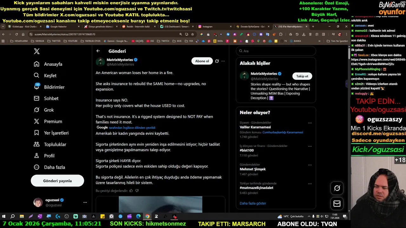Switch to the Instagram browser tab
This screenshot has width=406, height=228.
tap(215, 27)
